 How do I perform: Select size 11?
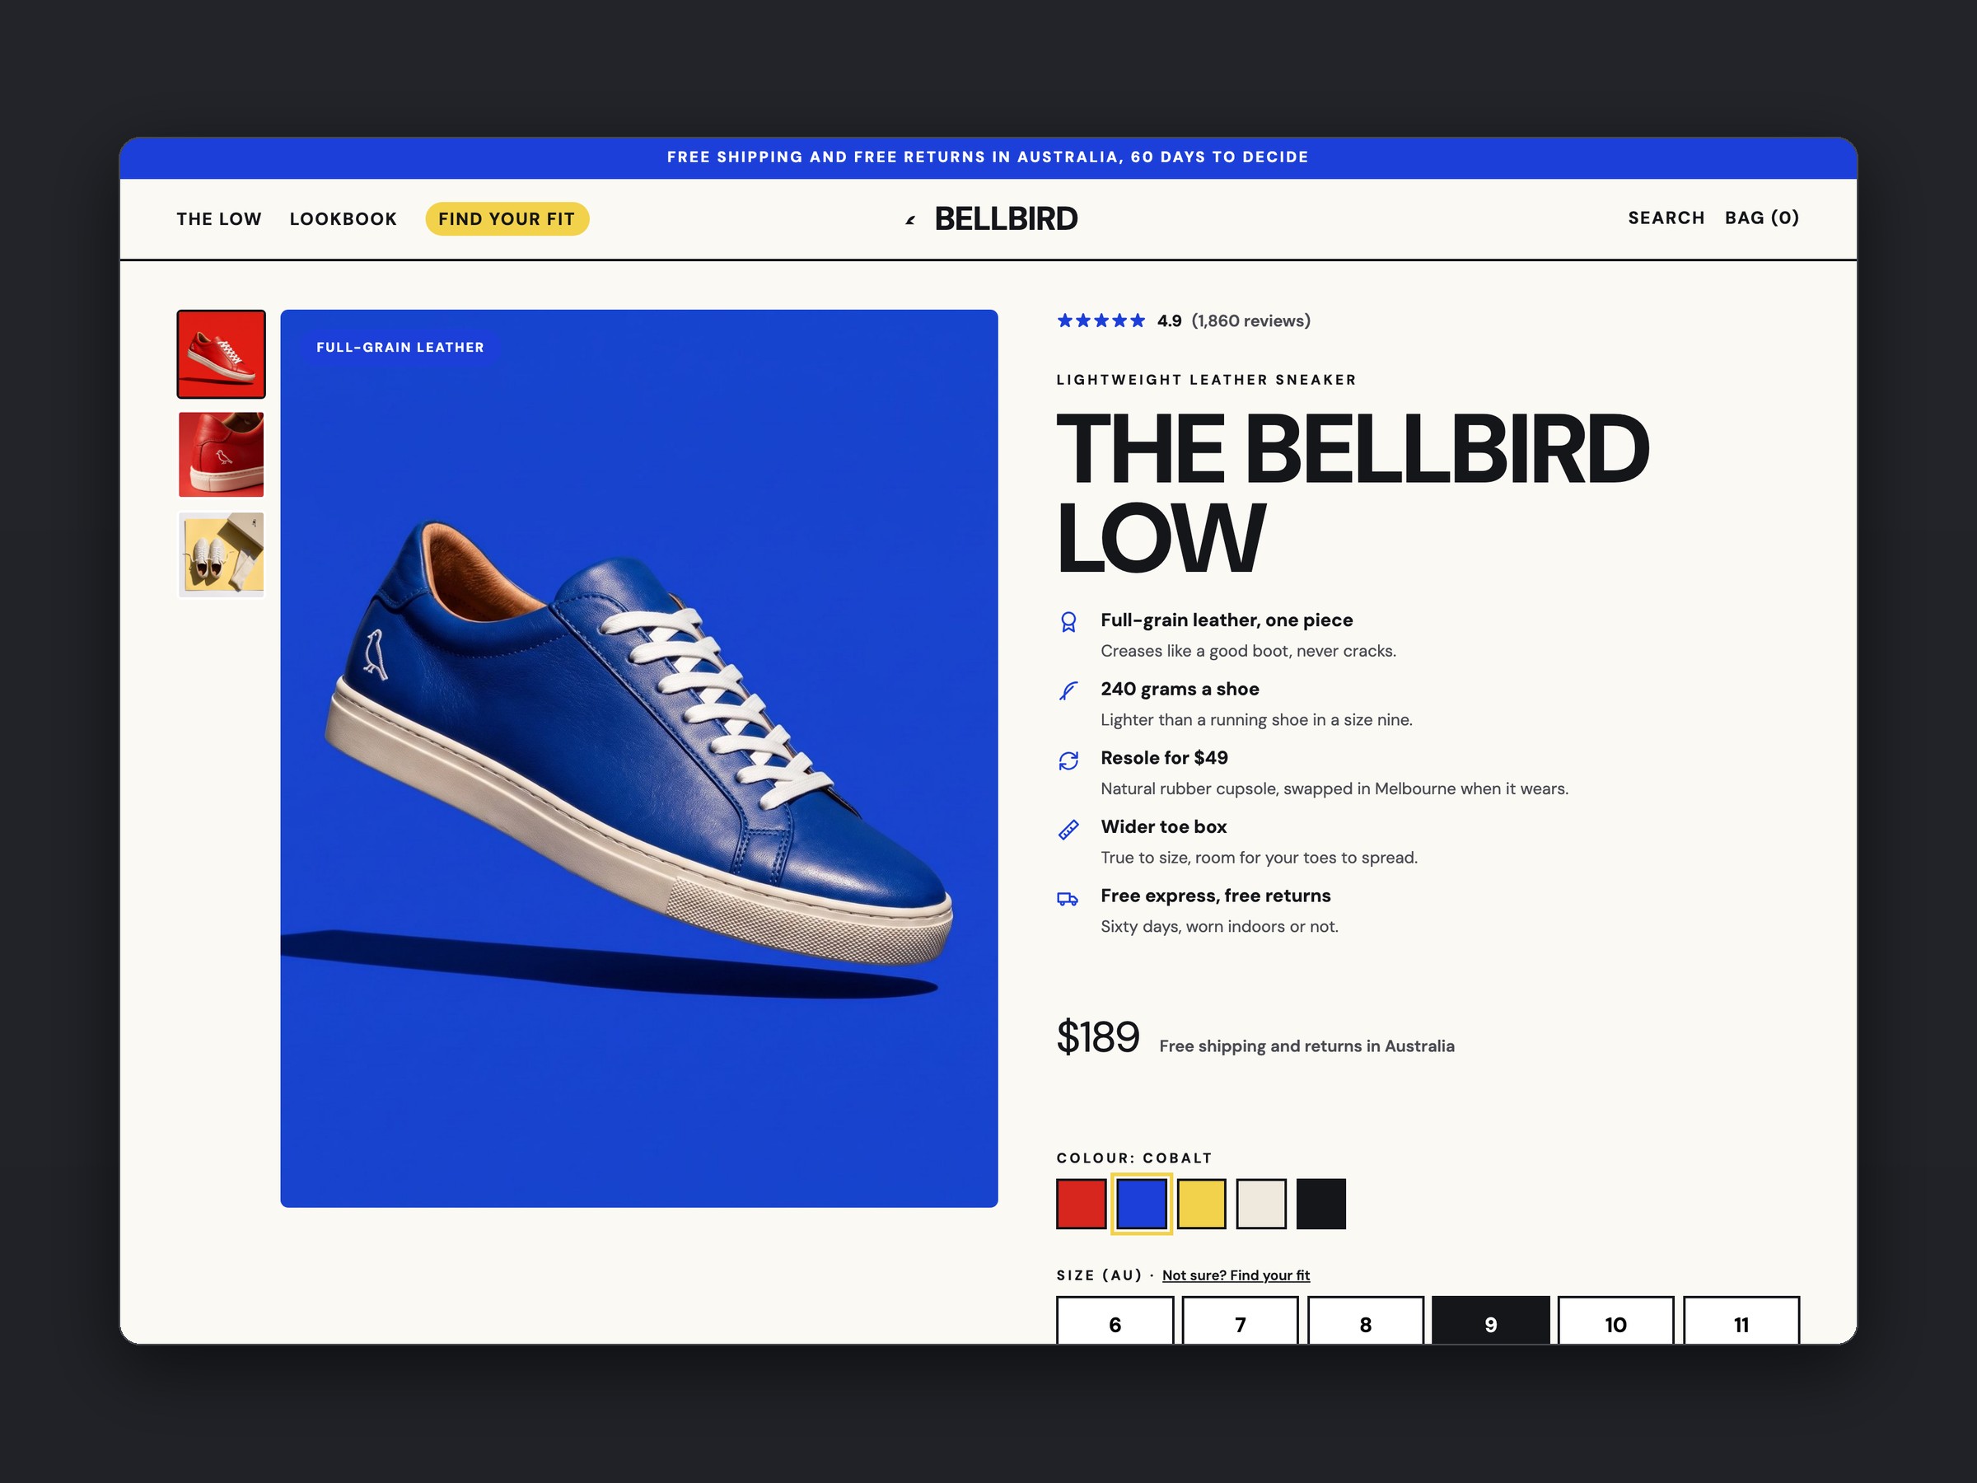click(x=1741, y=1321)
